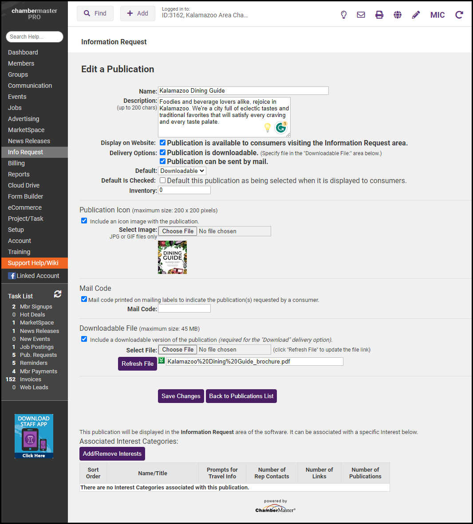
Task: Click the ChamberMaster Pro logo
Action: click(x=34, y=14)
